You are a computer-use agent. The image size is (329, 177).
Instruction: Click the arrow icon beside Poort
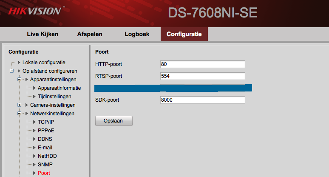pos(34,173)
